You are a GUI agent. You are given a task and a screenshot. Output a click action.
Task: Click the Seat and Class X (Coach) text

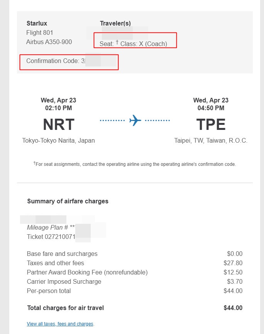(x=134, y=44)
